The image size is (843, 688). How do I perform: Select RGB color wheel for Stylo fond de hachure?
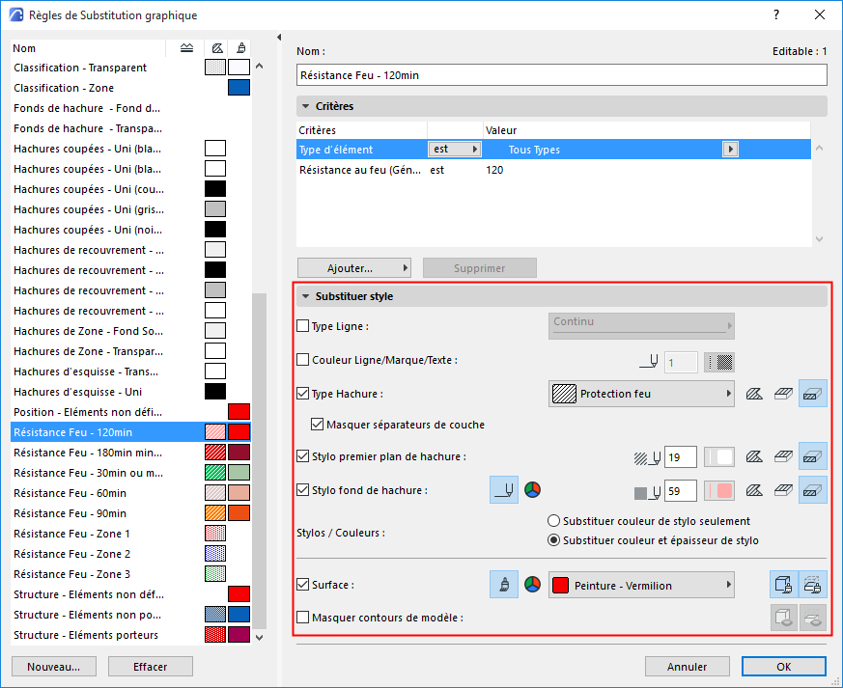click(x=532, y=490)
